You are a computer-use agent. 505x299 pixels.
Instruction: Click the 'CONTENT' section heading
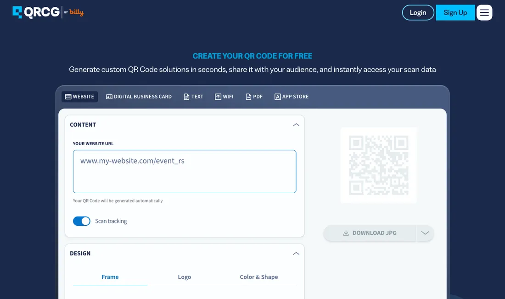[x=83, y=125]
